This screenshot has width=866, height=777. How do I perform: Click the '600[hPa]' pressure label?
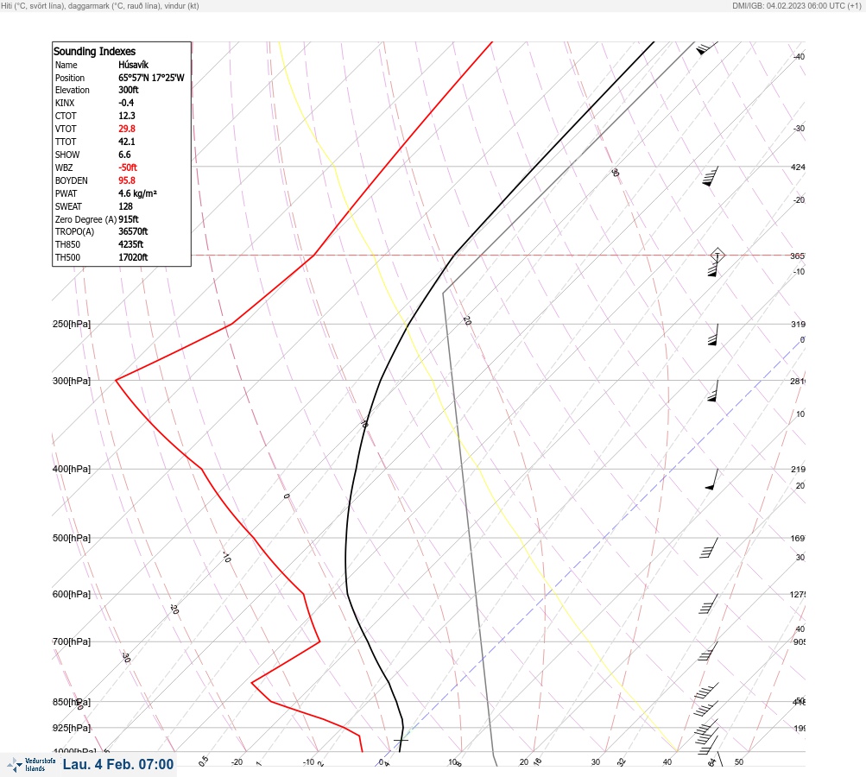coord(72,594)
